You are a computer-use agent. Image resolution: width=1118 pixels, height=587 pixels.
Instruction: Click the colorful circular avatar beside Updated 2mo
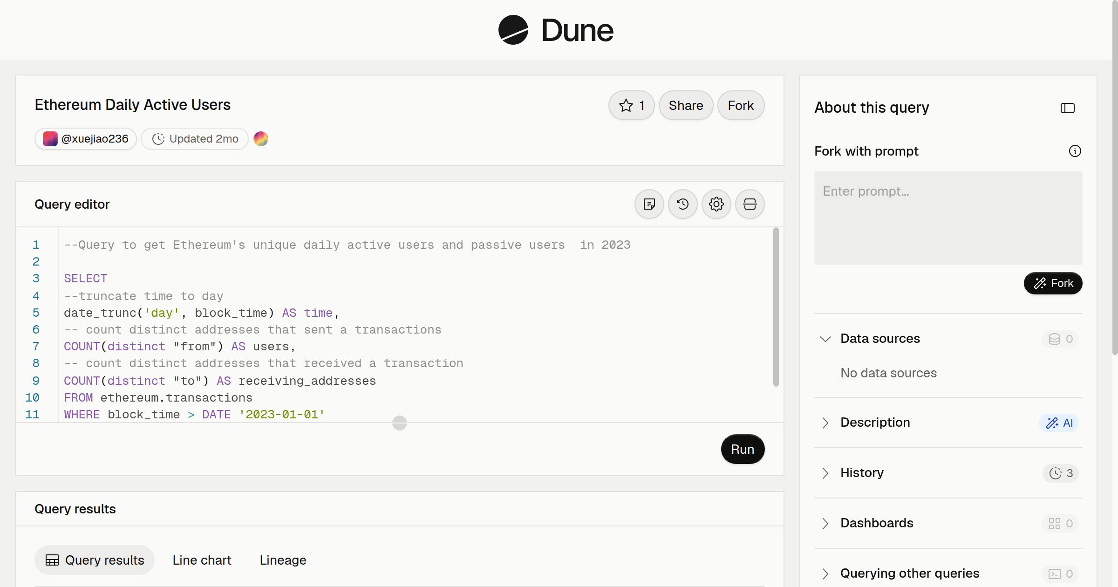(x=261, y=139)
